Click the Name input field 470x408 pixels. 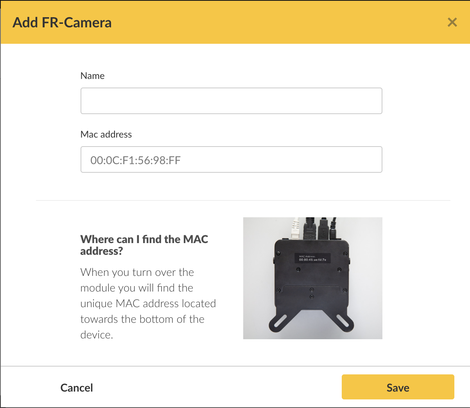[x=231, y=101]
